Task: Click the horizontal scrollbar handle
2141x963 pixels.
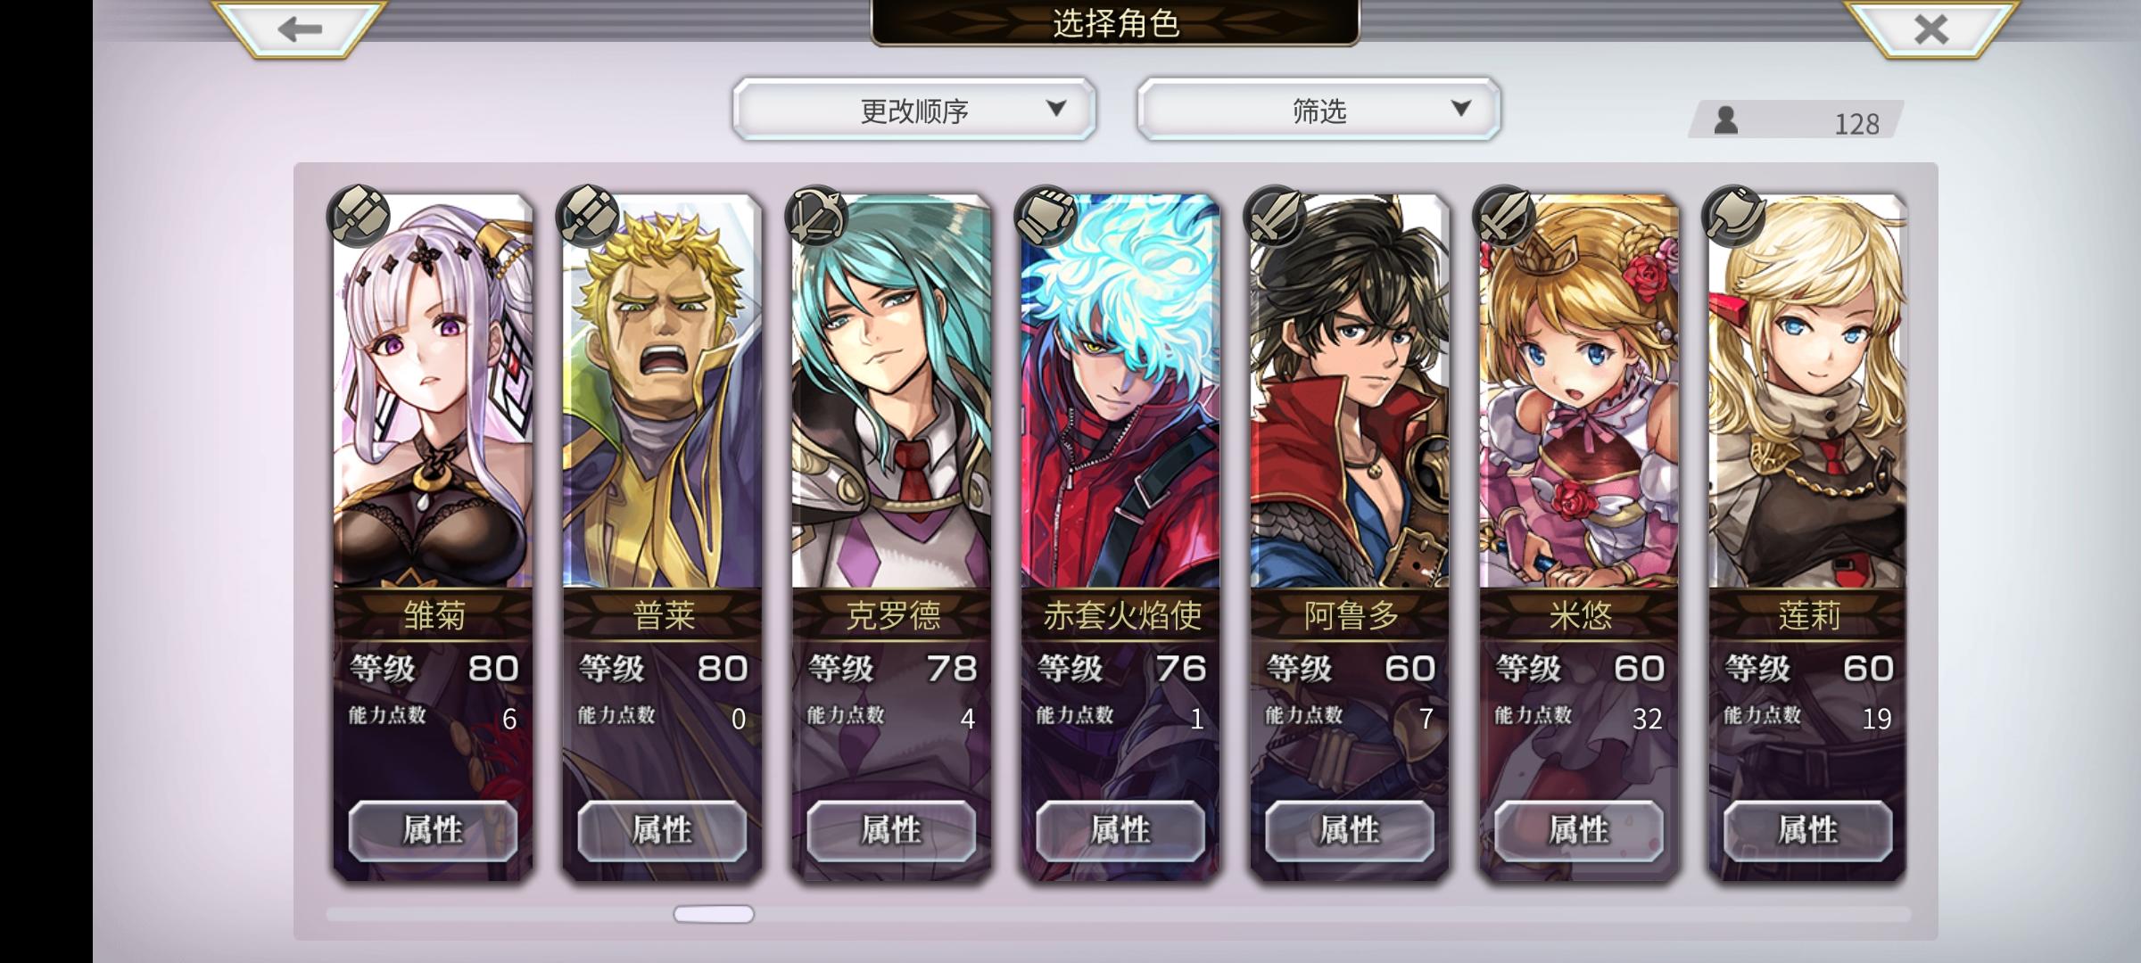Action: [714, 914]
